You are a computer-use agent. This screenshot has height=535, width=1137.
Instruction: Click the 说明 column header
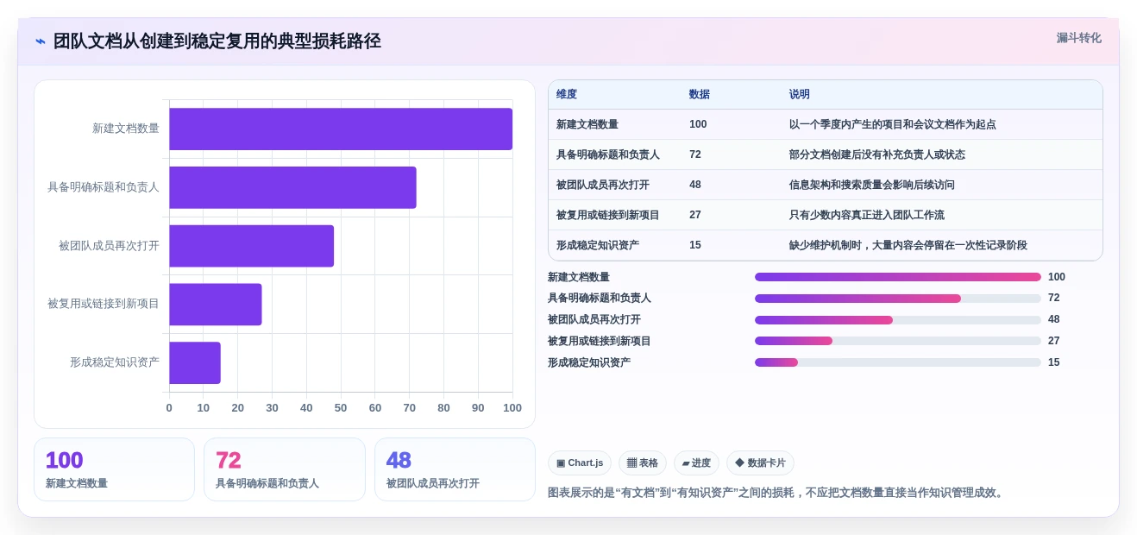pos(800,95)
